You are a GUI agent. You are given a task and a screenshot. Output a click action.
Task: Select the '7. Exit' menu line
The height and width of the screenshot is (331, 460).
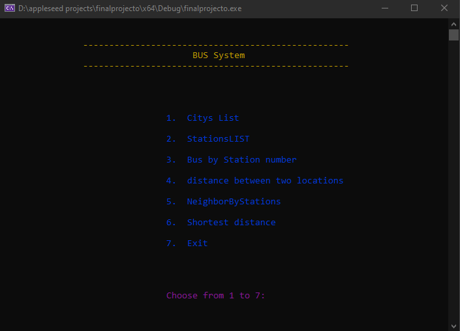(x=187, y=244)
